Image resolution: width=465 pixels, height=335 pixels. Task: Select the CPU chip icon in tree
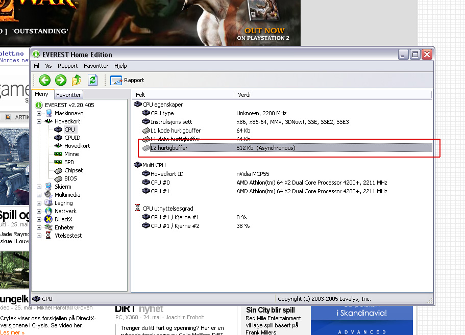click(58, 130)
